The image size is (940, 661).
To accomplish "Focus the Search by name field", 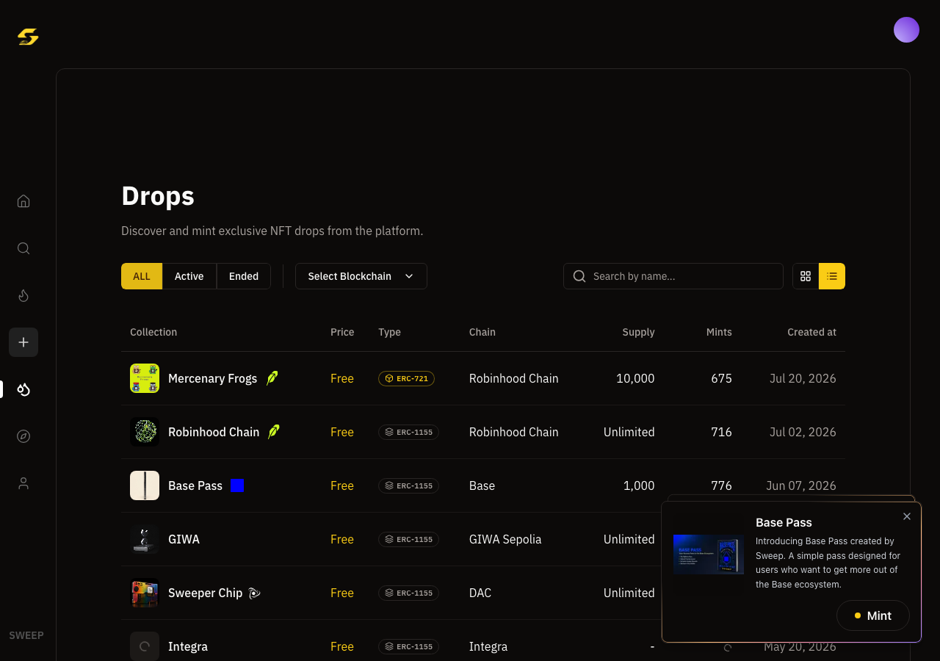I will (x=673, y=276).
